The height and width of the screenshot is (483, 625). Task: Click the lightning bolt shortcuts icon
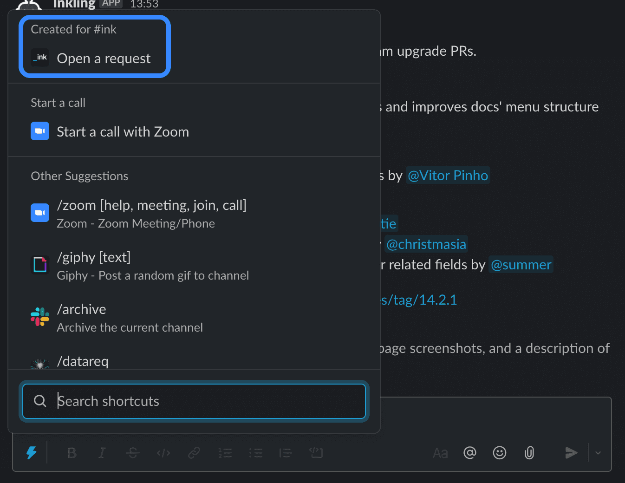(32, 452)
